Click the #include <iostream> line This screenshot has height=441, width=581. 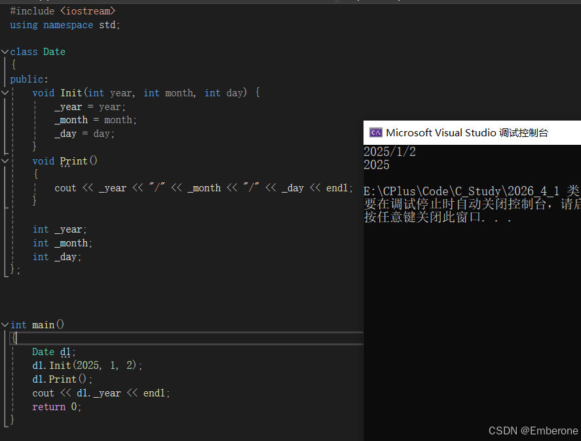tap(63, 11)
